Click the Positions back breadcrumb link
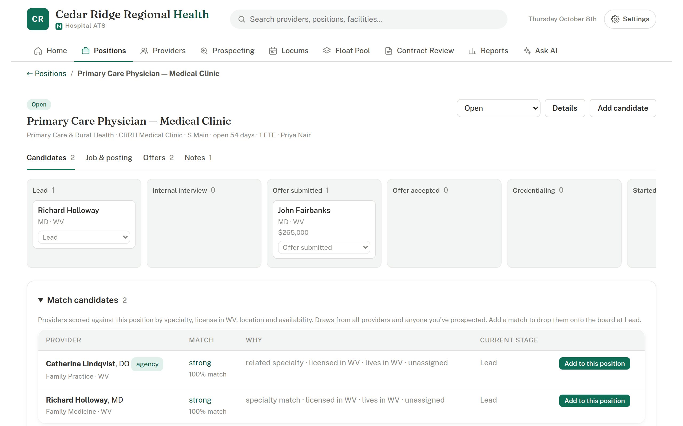Viewport: 683px width, 426px height. pos(47,73)
